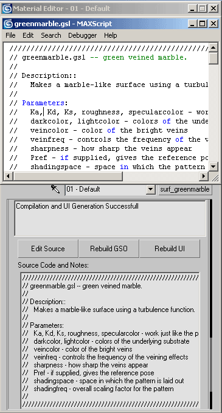The height and width of the screenshot is (413, 222).
Task: Click the MAXScript window app icon
Action: (x=8, y=24)
